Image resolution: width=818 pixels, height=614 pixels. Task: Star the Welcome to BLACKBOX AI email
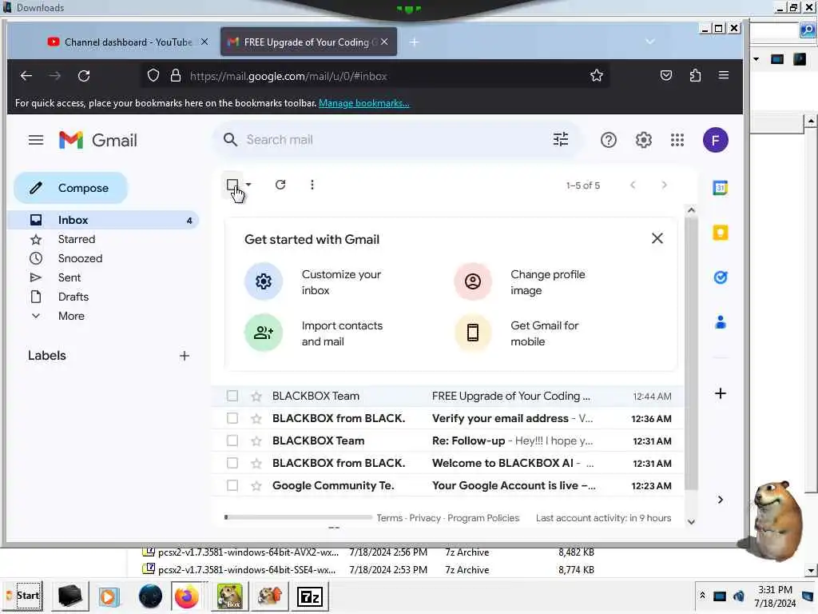[256, 463]
